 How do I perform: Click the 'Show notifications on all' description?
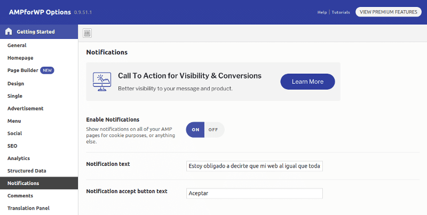tap(131, 136)
